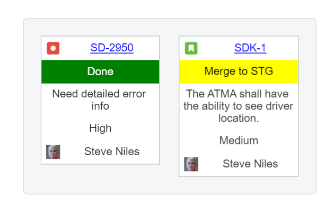Click Steve Niles name on SDK-1 card

(x=250, y=164)
